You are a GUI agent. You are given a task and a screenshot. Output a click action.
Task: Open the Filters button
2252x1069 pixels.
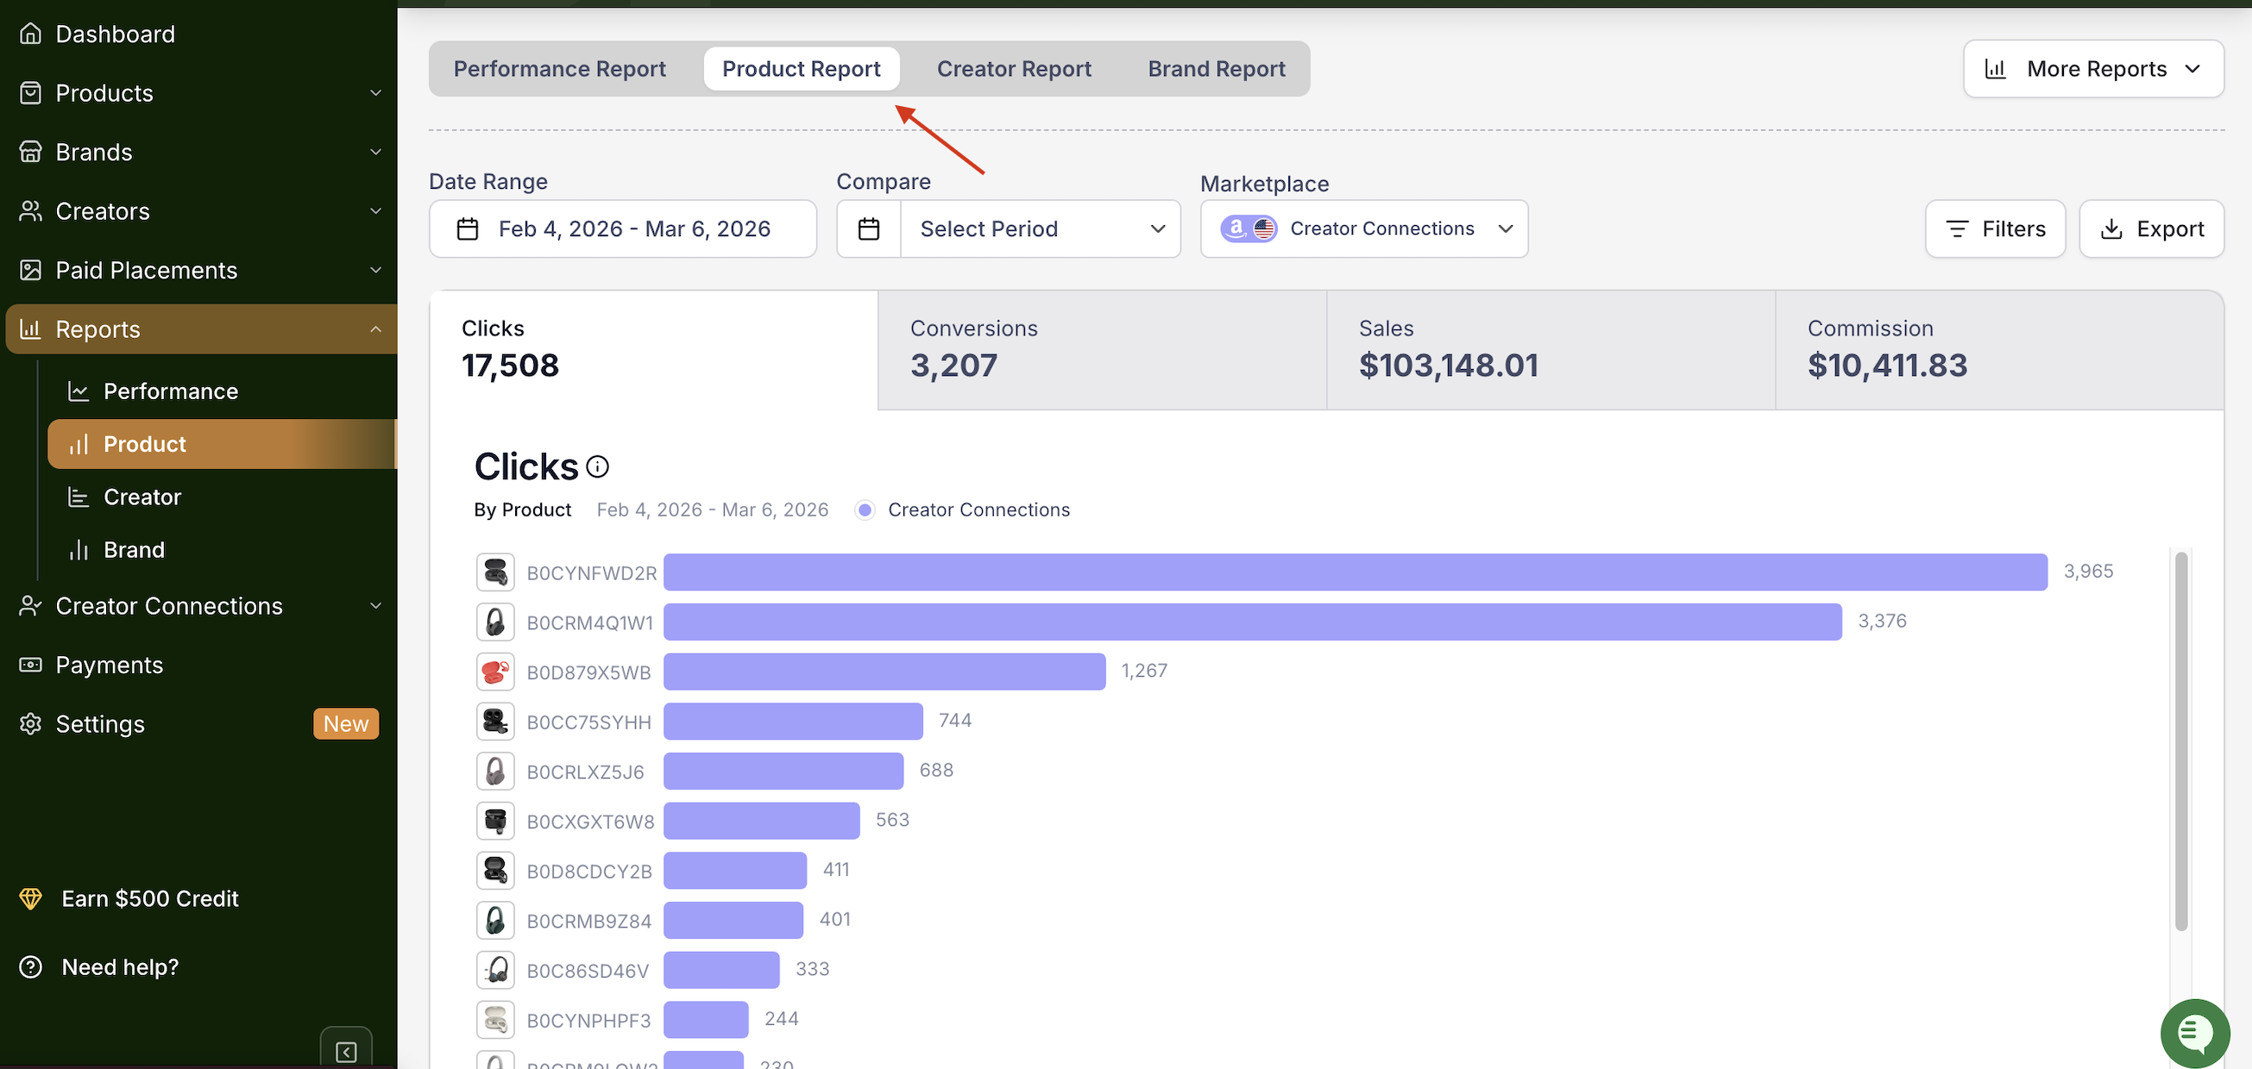click(1995, 228)
